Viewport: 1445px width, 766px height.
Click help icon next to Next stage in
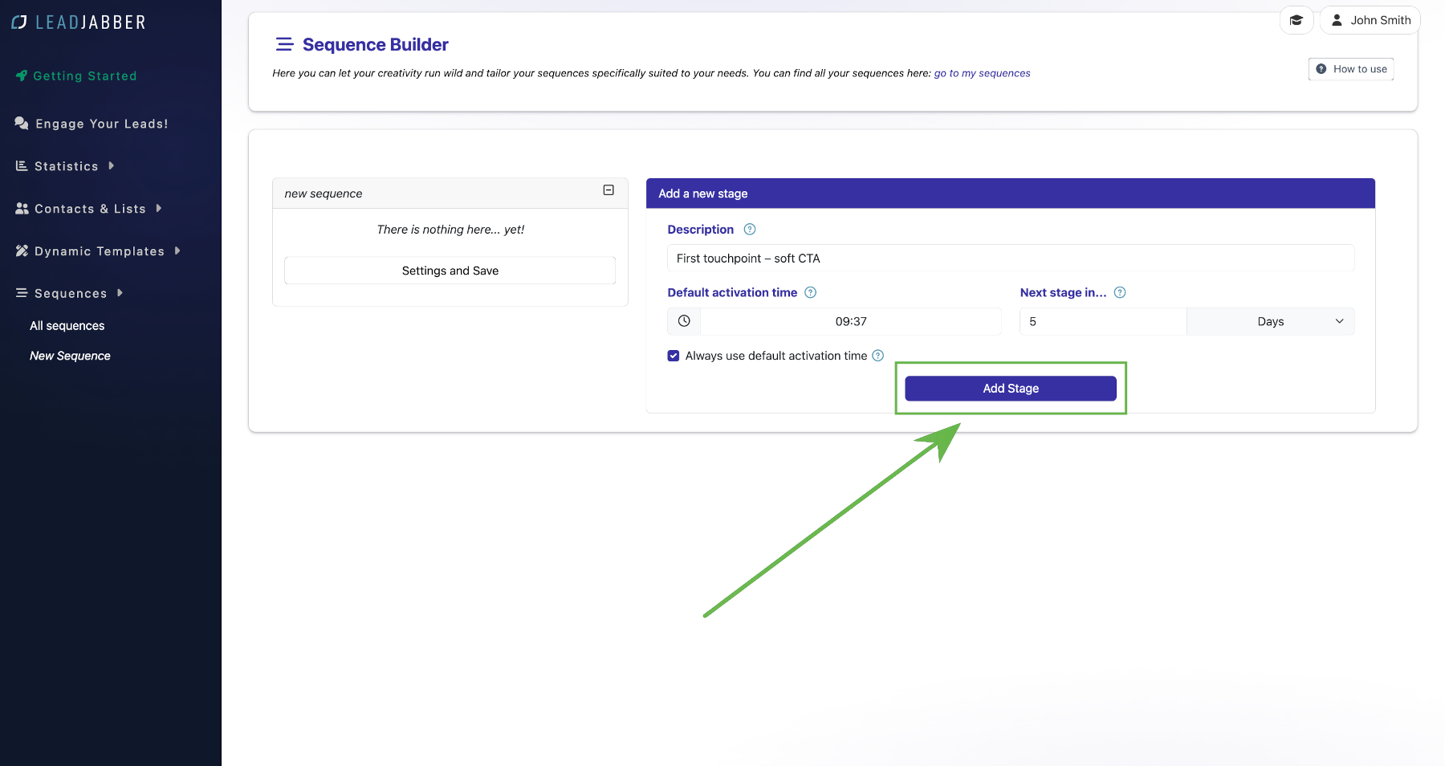point(1120,292)
